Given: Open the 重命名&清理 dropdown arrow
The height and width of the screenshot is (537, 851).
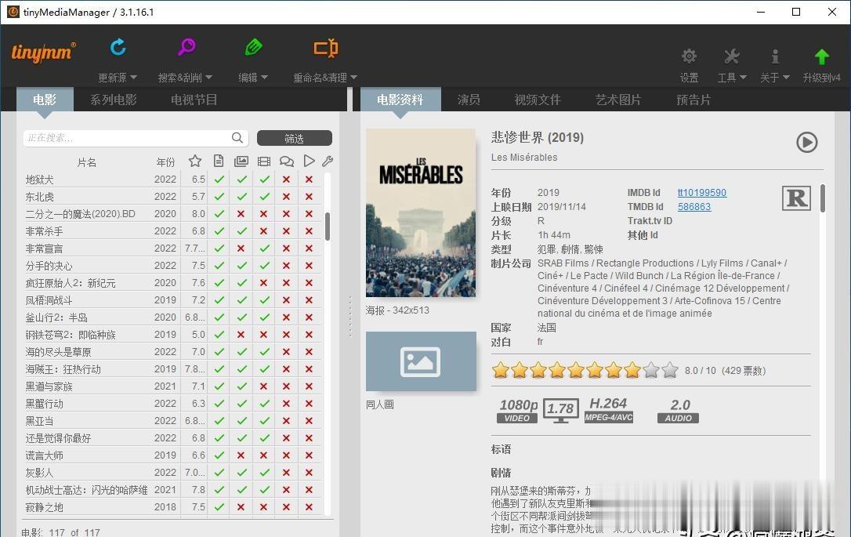Looking at the screenshot, I should coord(354,78).
